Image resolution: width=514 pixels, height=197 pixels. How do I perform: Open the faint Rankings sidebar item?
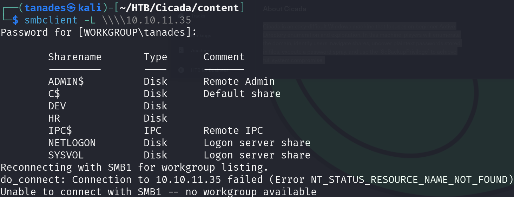coord(201,35)
